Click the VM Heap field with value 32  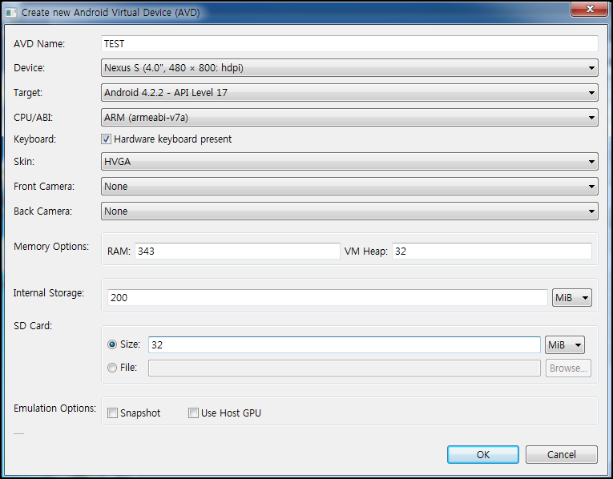492,251
